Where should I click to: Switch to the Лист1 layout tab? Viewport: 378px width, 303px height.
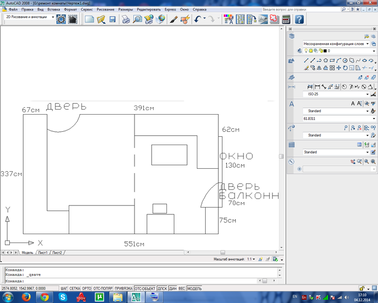[x=43, y=252]
